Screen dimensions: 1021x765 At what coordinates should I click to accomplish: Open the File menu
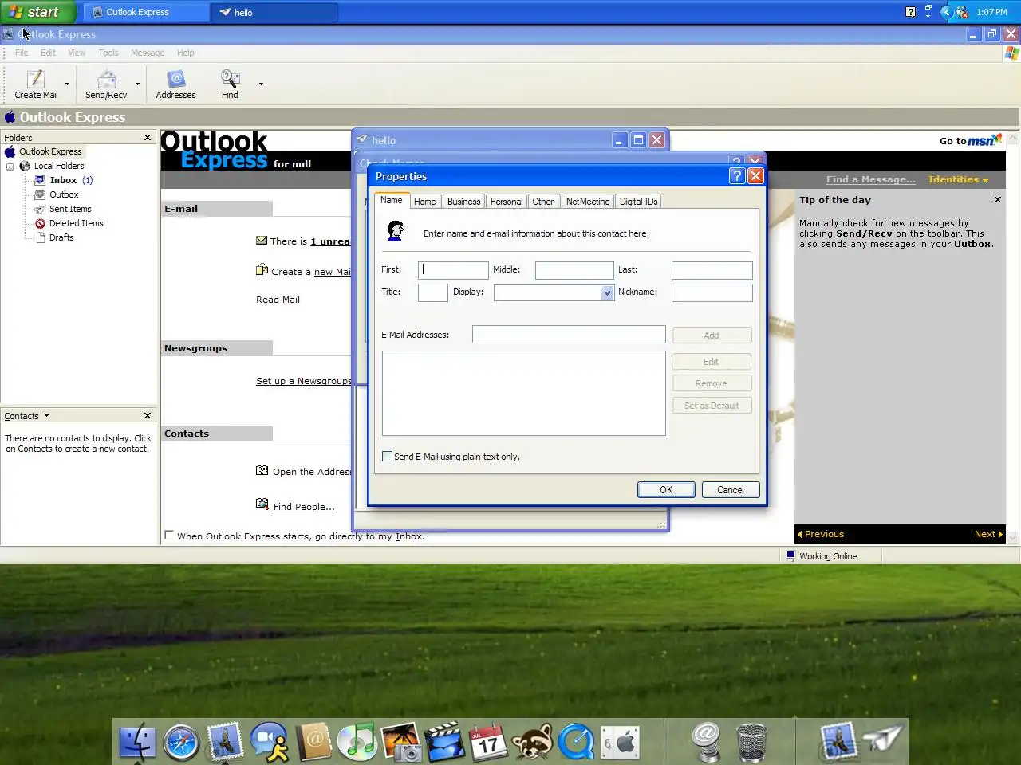[x=22, y=53]
